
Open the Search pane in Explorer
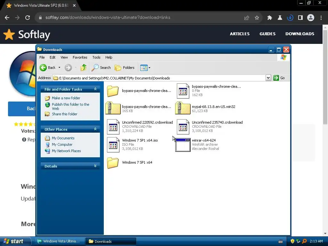(101, 68)
